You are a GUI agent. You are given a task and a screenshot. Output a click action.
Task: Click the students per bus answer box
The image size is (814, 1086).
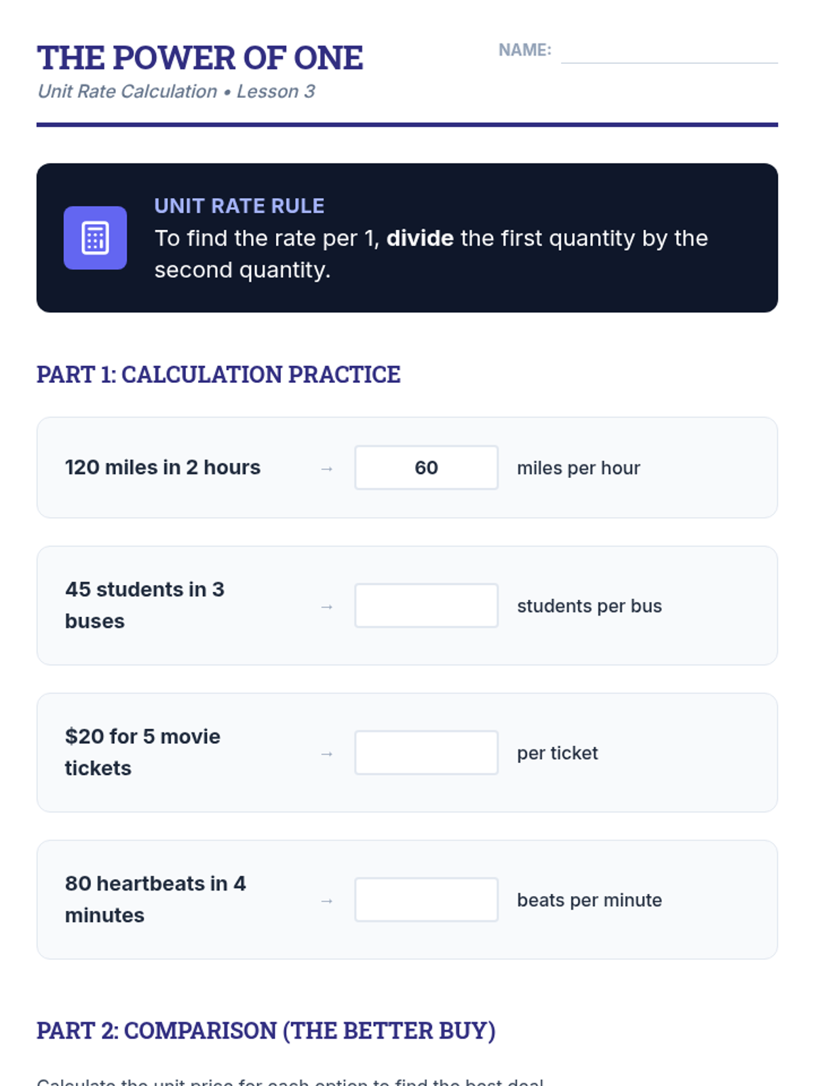pos(426,605)
